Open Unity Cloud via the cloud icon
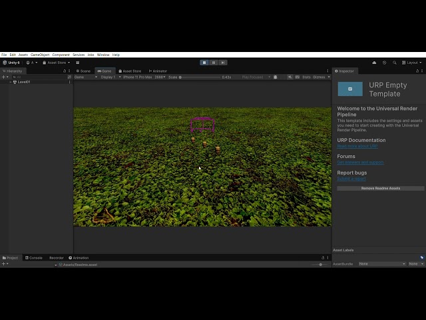The height and width of the screenshot is (320, 426). click(374, 63)
